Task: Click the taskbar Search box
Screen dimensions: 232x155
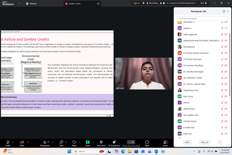Action: [x=89, y=152]
